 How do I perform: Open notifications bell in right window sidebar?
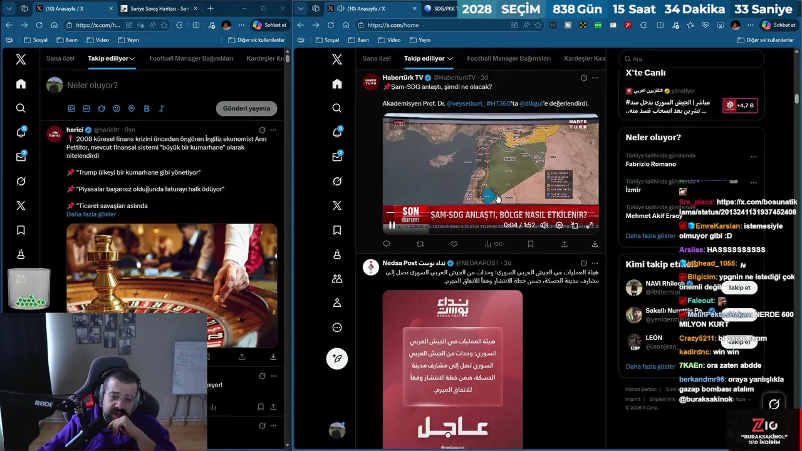pos(337,132)
